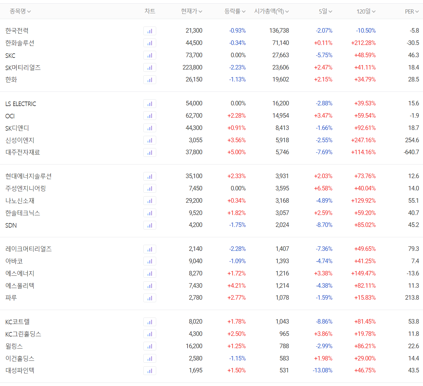Open 나노신소재 stock link
This screenshot has height=386, width=423.
(20, 201)
